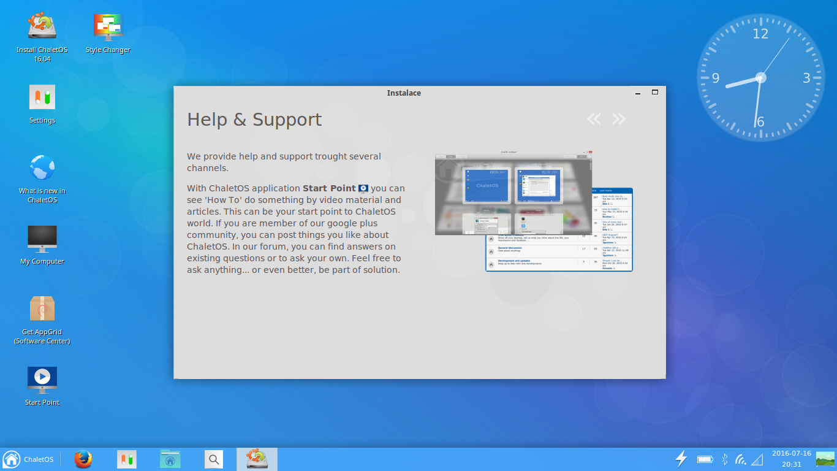
Task: Open the Bluetooth tray icon
Action: click(724, 459)
